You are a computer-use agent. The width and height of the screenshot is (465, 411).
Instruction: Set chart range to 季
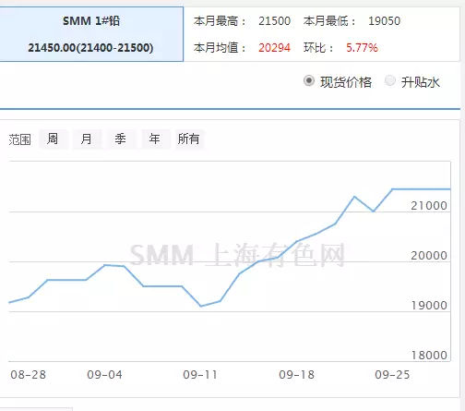coord(121,139)
